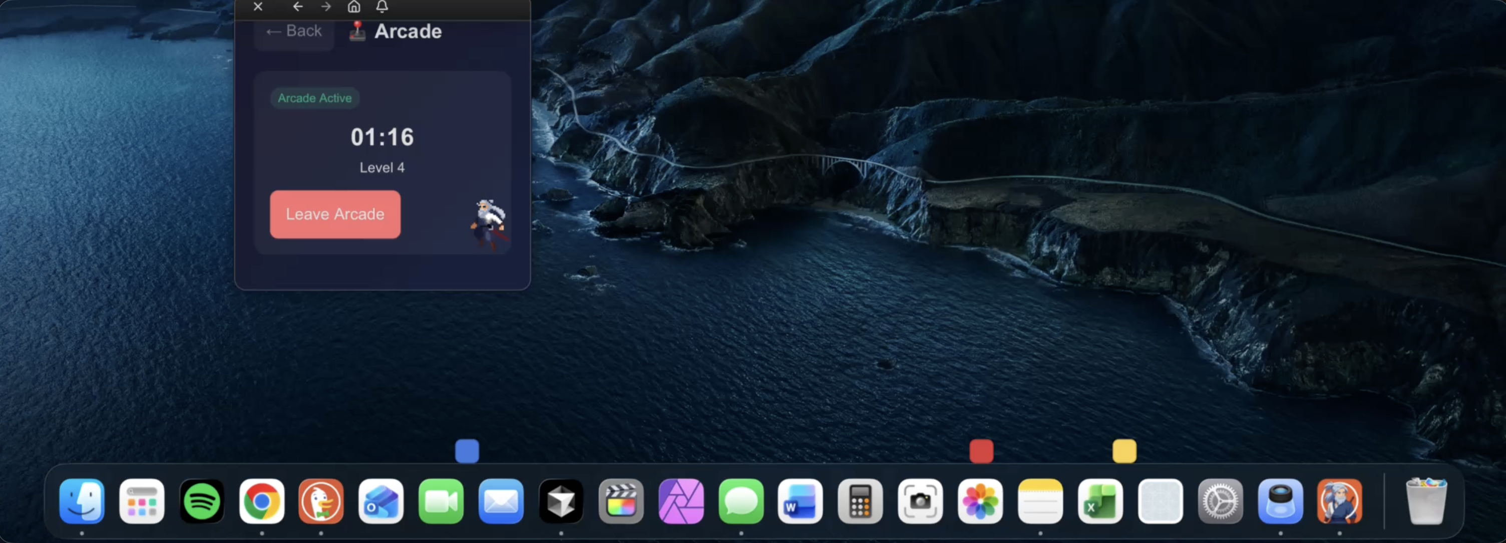Launch Final Cut Pro from the Dock
Viewport: 1506px width, 543px height.
tap(621, 501)
